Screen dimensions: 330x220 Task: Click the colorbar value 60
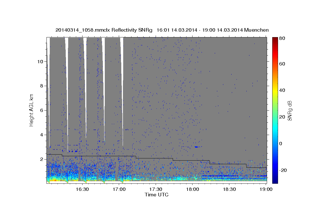(x=282, y=64)
